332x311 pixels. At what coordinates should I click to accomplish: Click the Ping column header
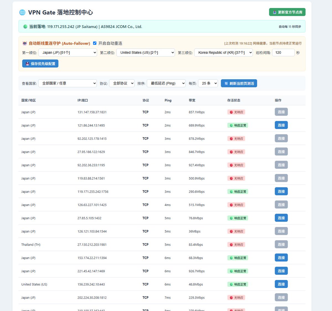(x=168, y=100)
